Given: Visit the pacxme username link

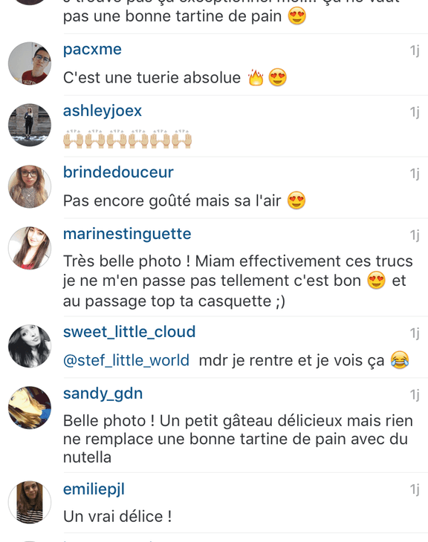Looking at the screenshot, I should 92,50.
